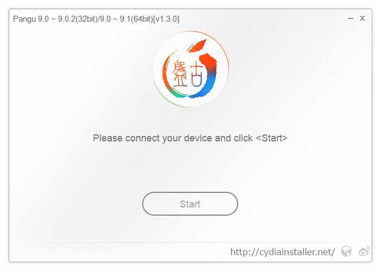Click the '9.0.2(32bit)' title text
382x272 pixels.
pyautogui.click(x=77, y=19)
